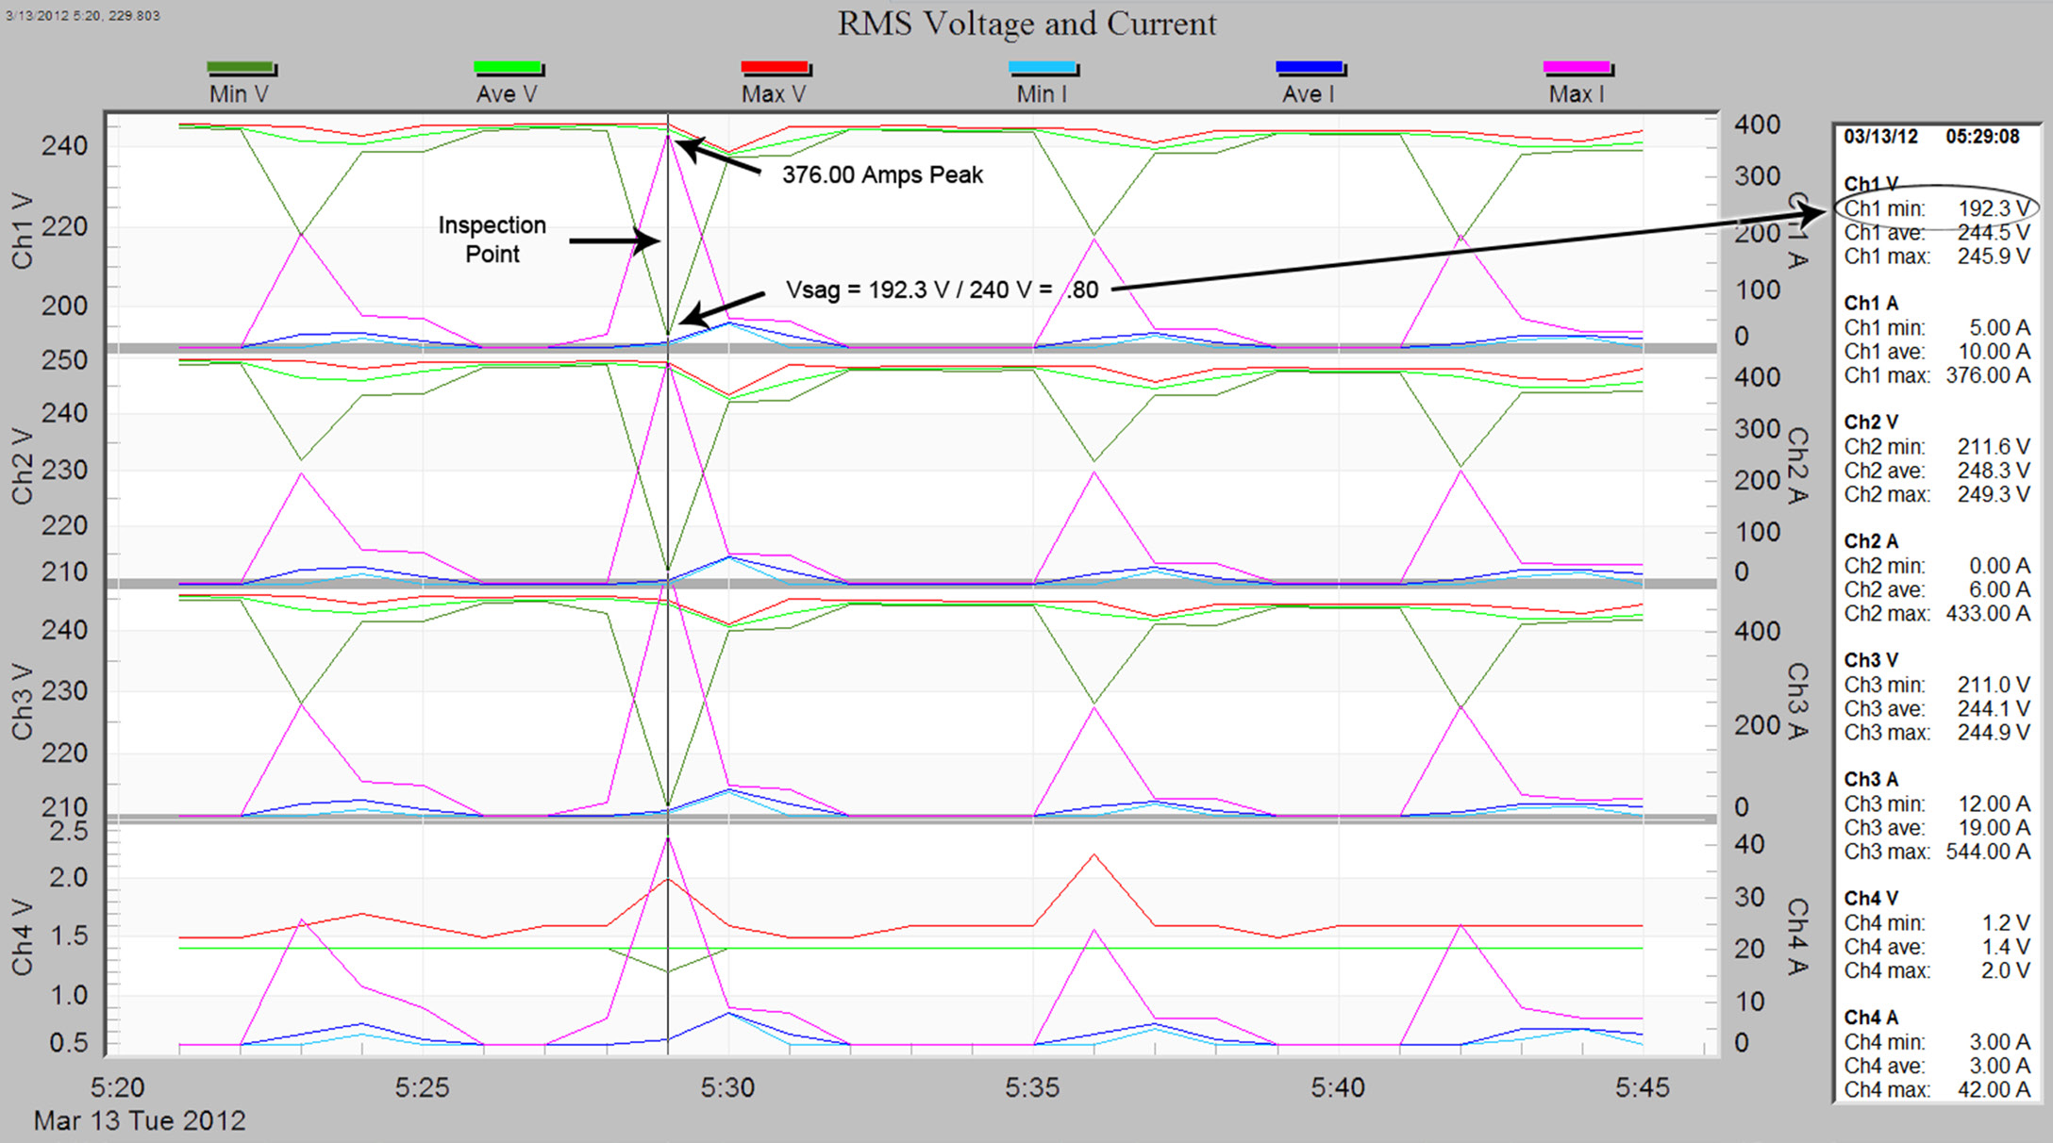This screenshot has width=2053, height=1143.
Task: Select the Ave I legend color marker
Action: coord(1311,67)
